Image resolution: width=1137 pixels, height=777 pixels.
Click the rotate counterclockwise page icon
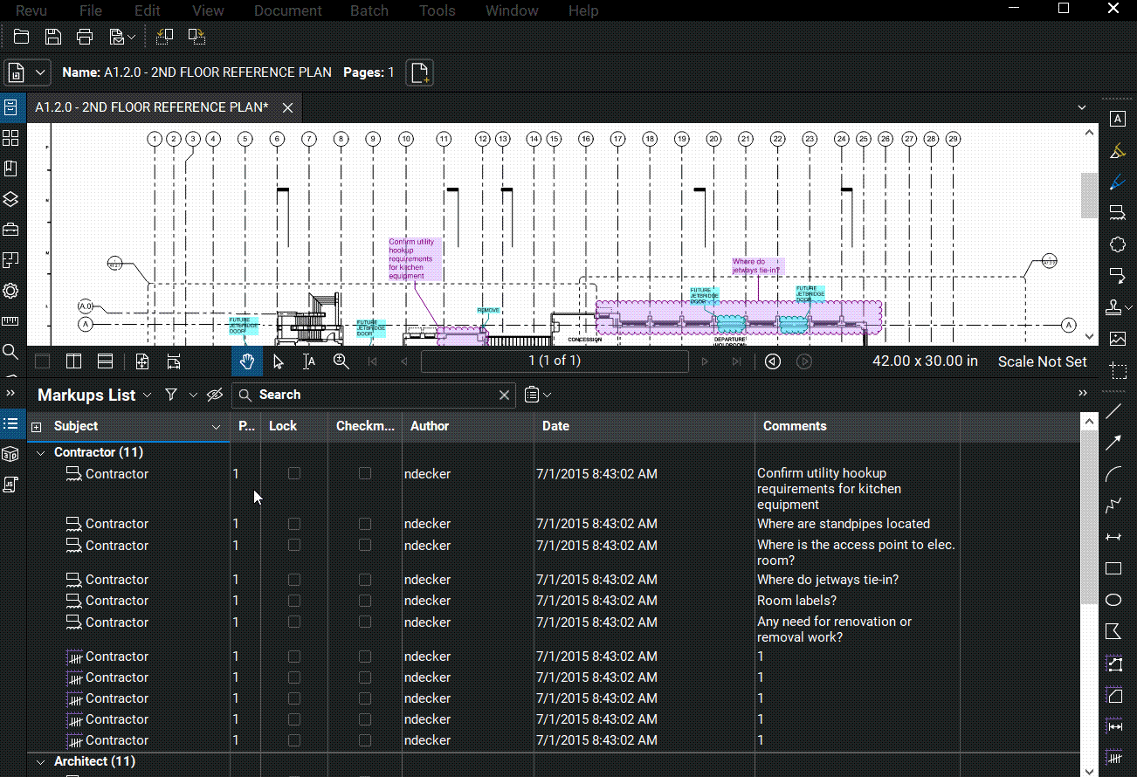pos(164,37)
